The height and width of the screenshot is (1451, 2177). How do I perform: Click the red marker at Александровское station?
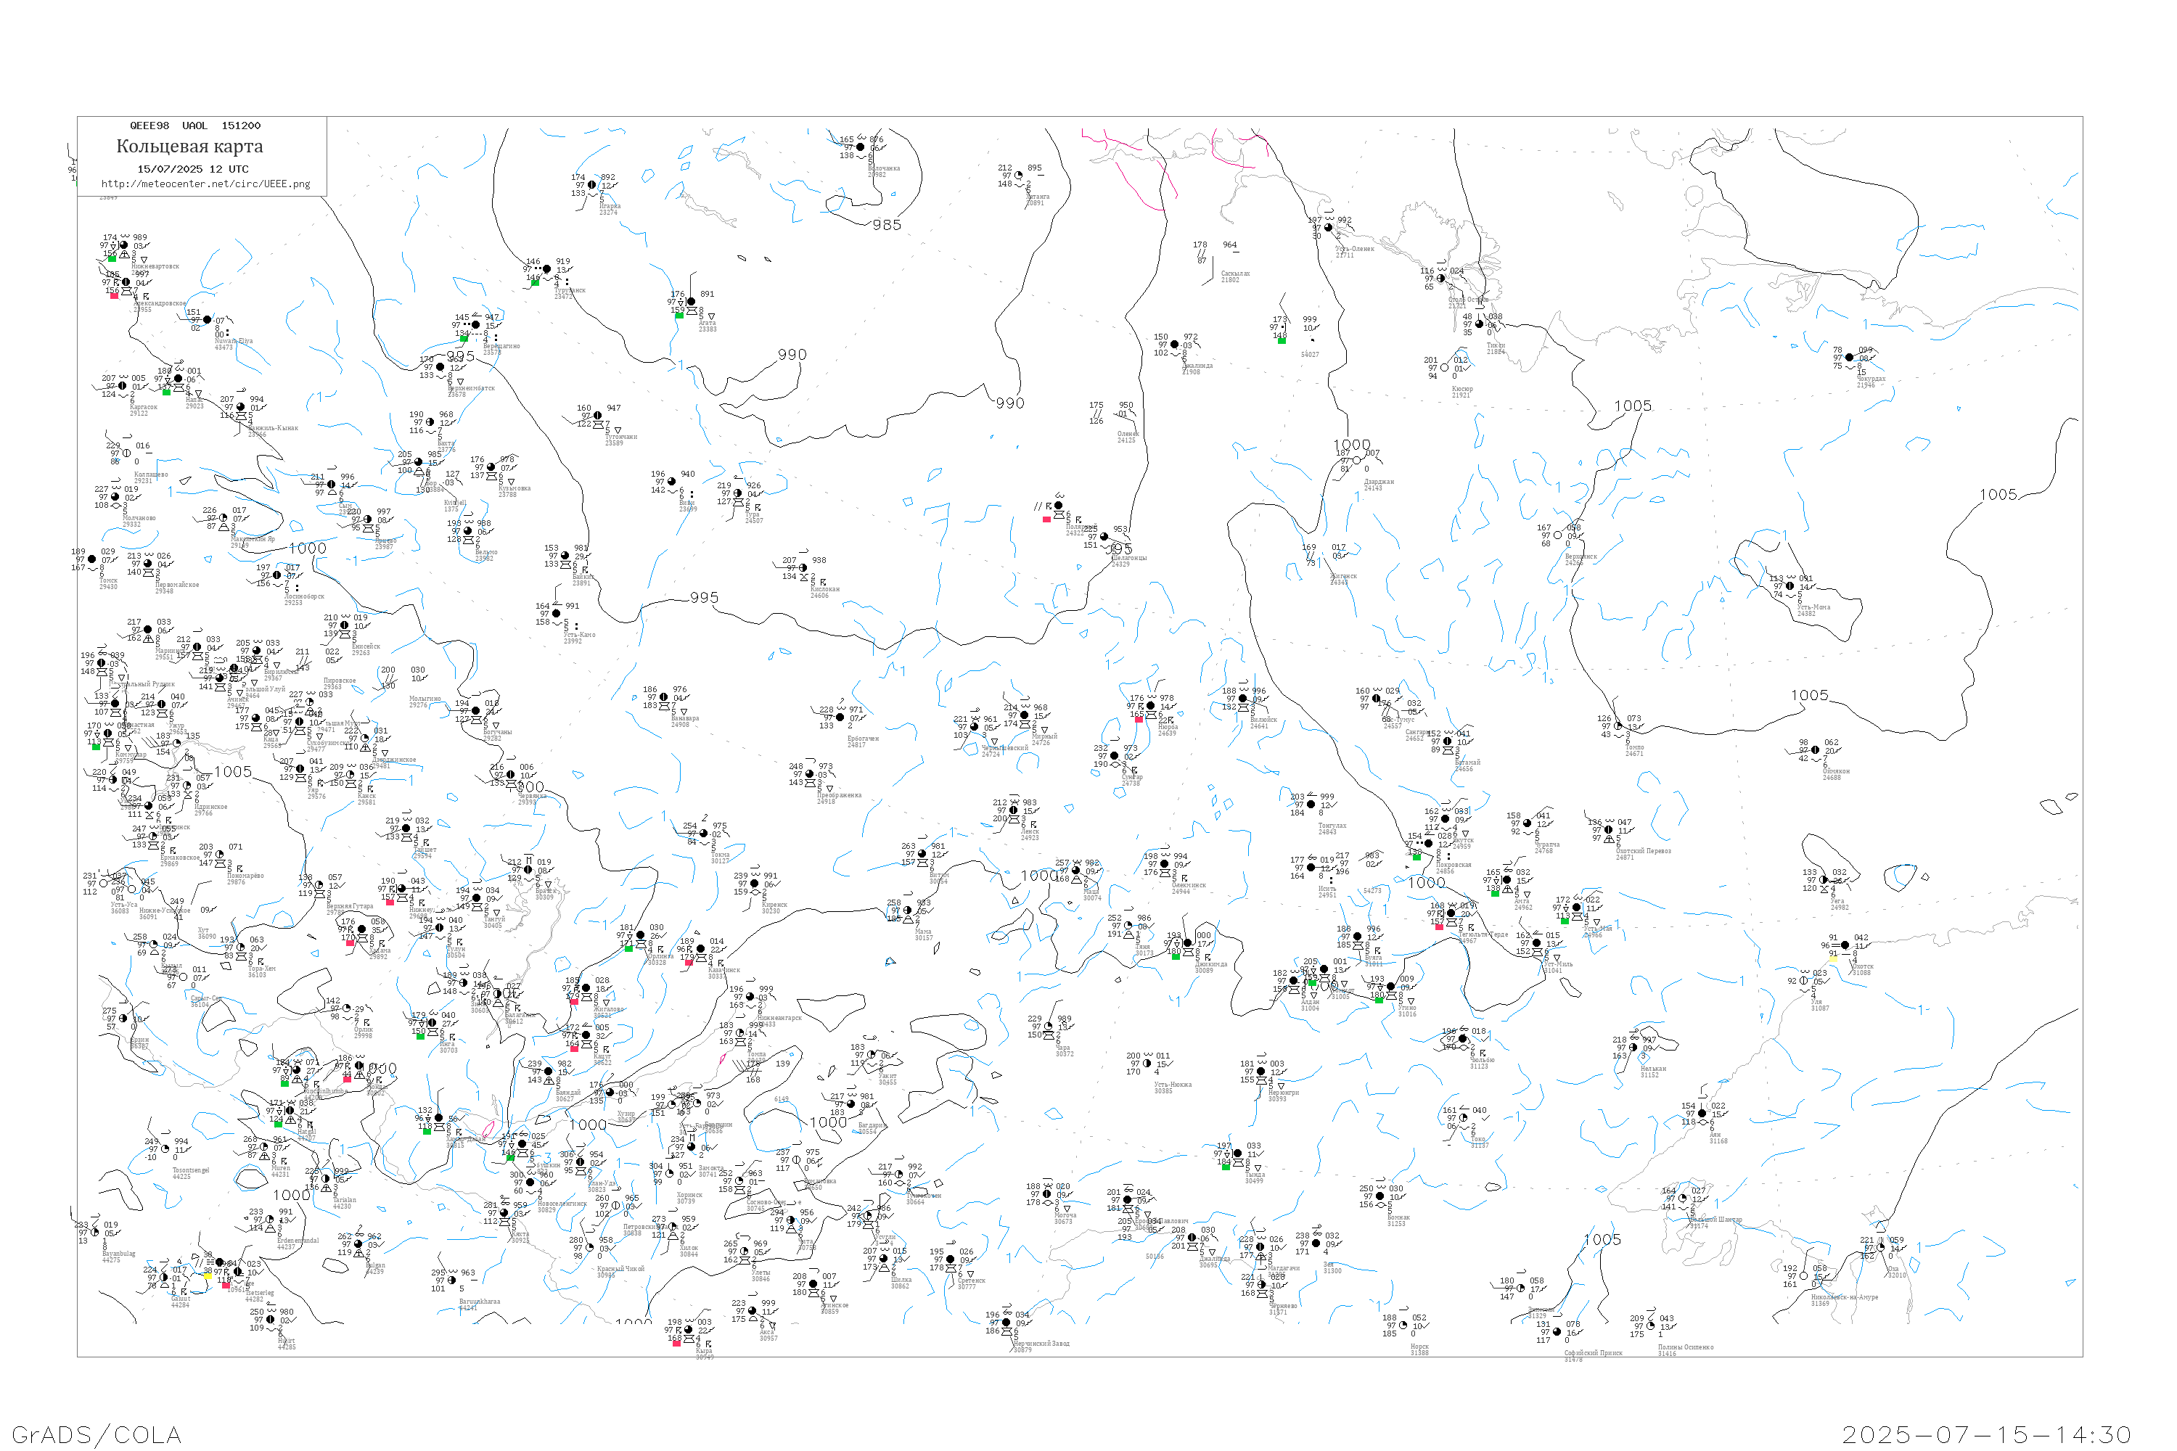[x=115, y=296]
